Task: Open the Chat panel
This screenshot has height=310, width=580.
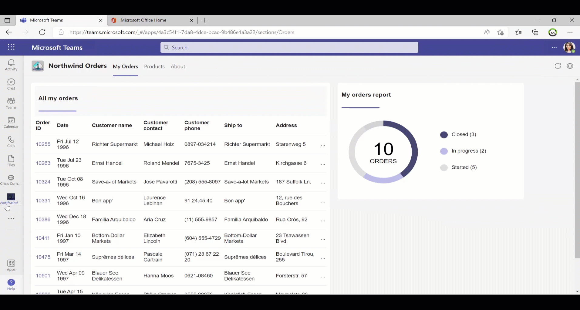Action: [x=11, y=84]
